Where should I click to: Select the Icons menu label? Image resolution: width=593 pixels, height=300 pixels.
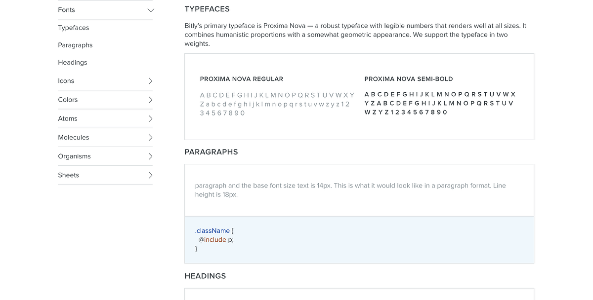[x=66, y=81]
